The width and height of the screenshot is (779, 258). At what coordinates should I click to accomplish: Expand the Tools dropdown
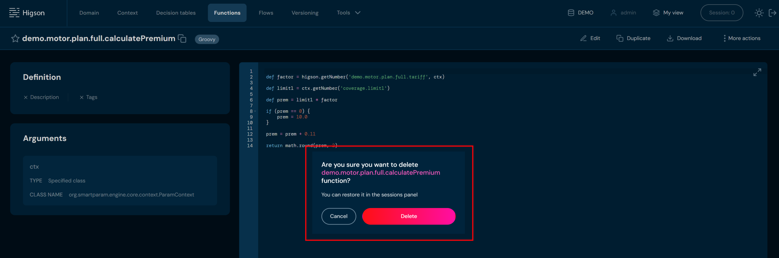coord(348,13)
